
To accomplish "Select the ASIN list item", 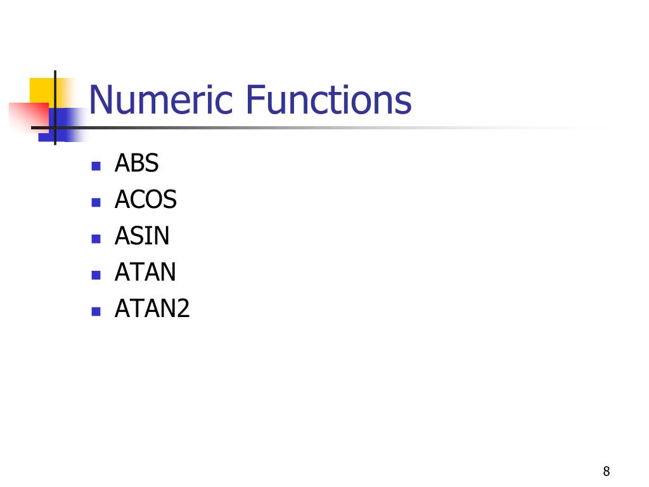I will click(x=141, y=236).
